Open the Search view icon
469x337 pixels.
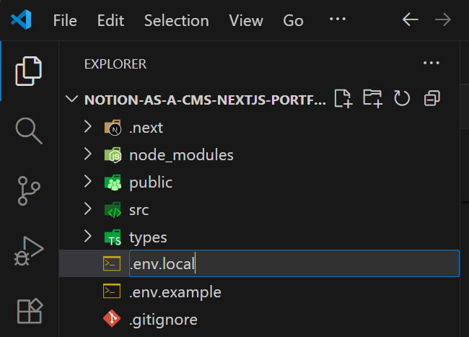pyautogui.click(x=30, y=131)
